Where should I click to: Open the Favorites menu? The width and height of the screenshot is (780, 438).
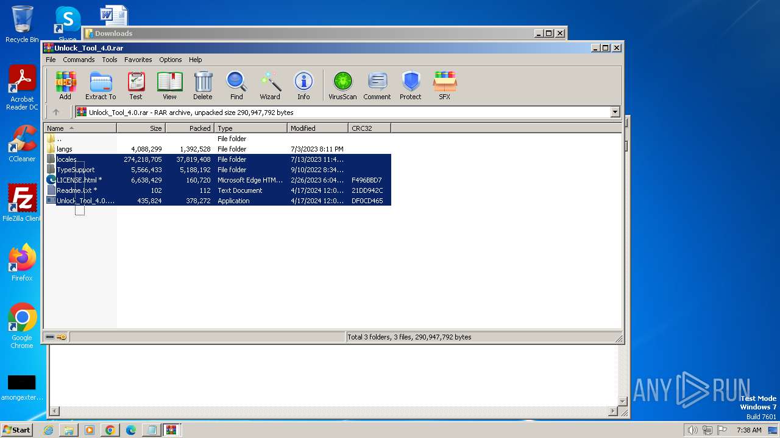(138, 60)
